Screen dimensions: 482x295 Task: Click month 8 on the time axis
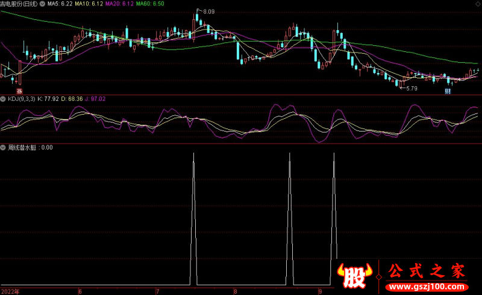236,291
